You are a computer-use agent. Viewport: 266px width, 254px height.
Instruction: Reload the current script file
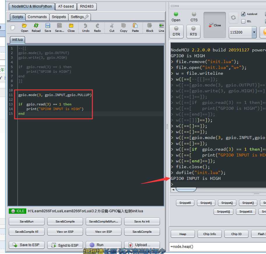(x=36, y=28)
